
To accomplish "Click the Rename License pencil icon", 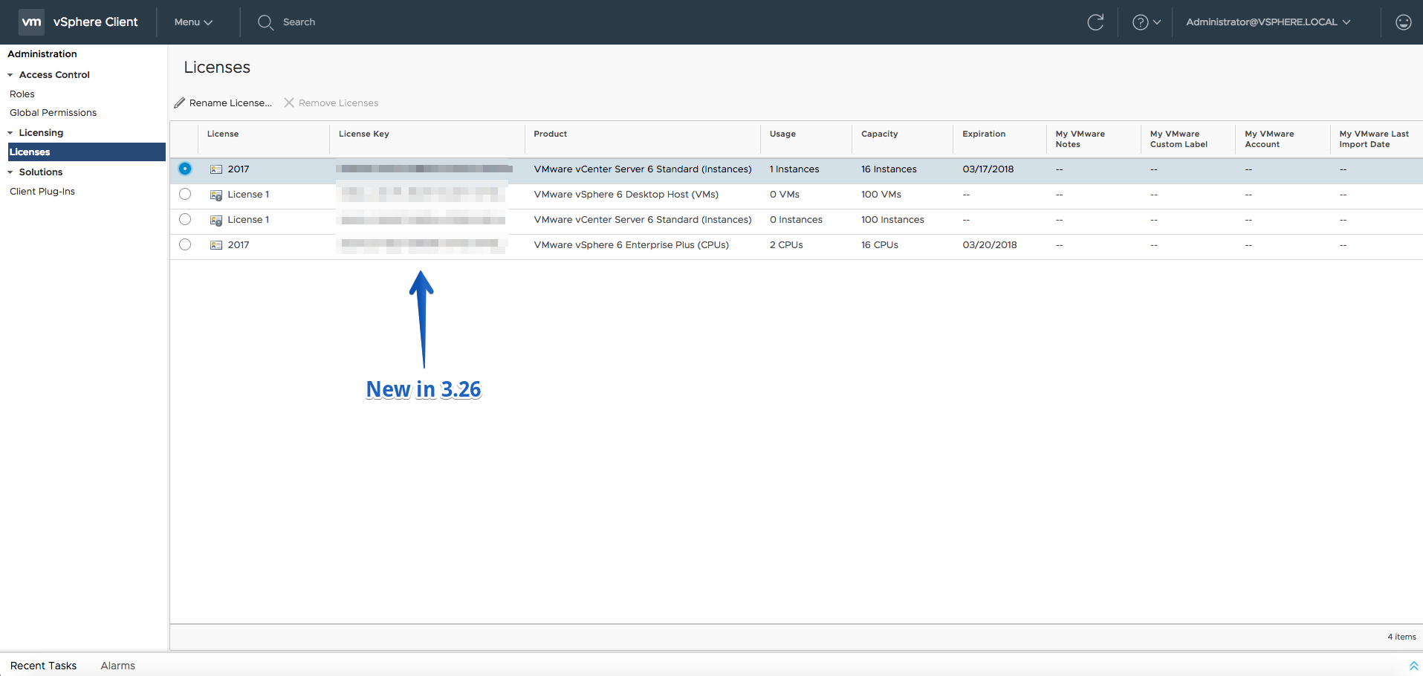I will click(180, 103).
